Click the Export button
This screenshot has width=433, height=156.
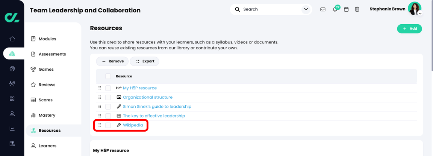click(144, 61)
